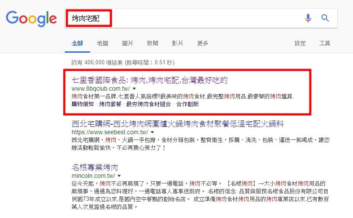Click 七里香 snippet starting 烤肉食材第一品牌
This screenshot has width=353, height=218.
tap(183, 96)
